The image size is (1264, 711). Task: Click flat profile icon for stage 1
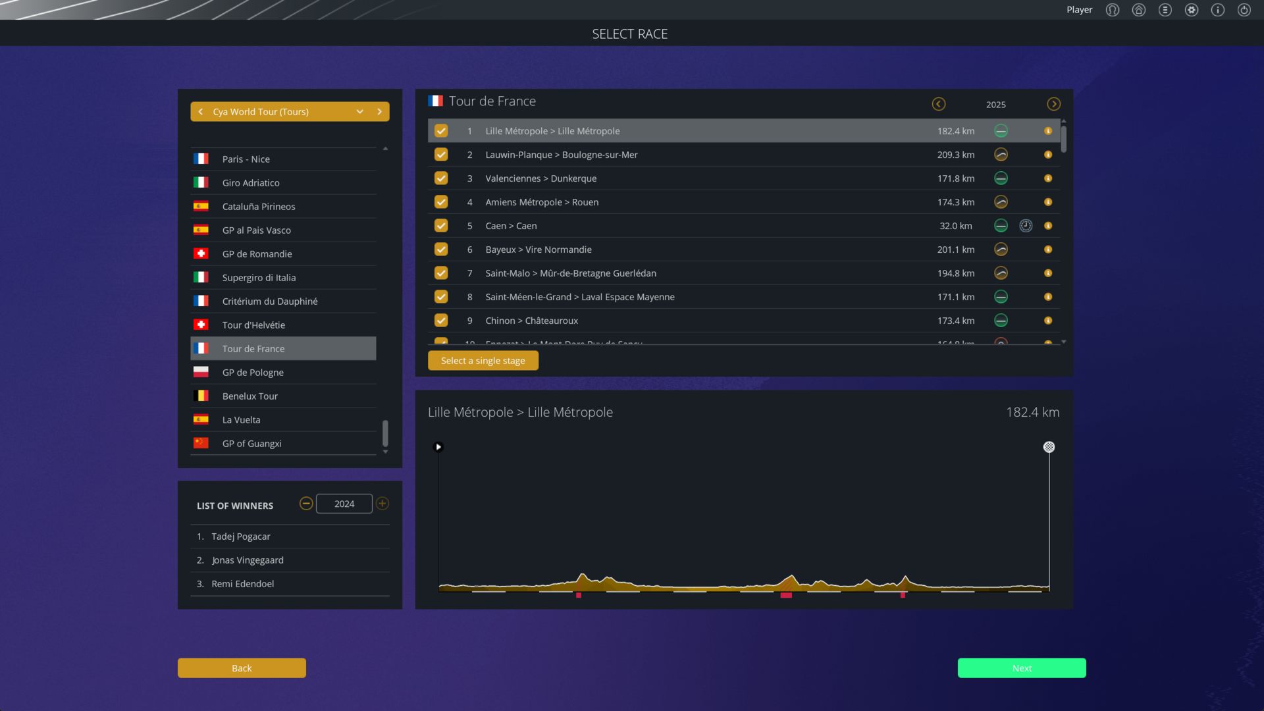(1001, 131)
